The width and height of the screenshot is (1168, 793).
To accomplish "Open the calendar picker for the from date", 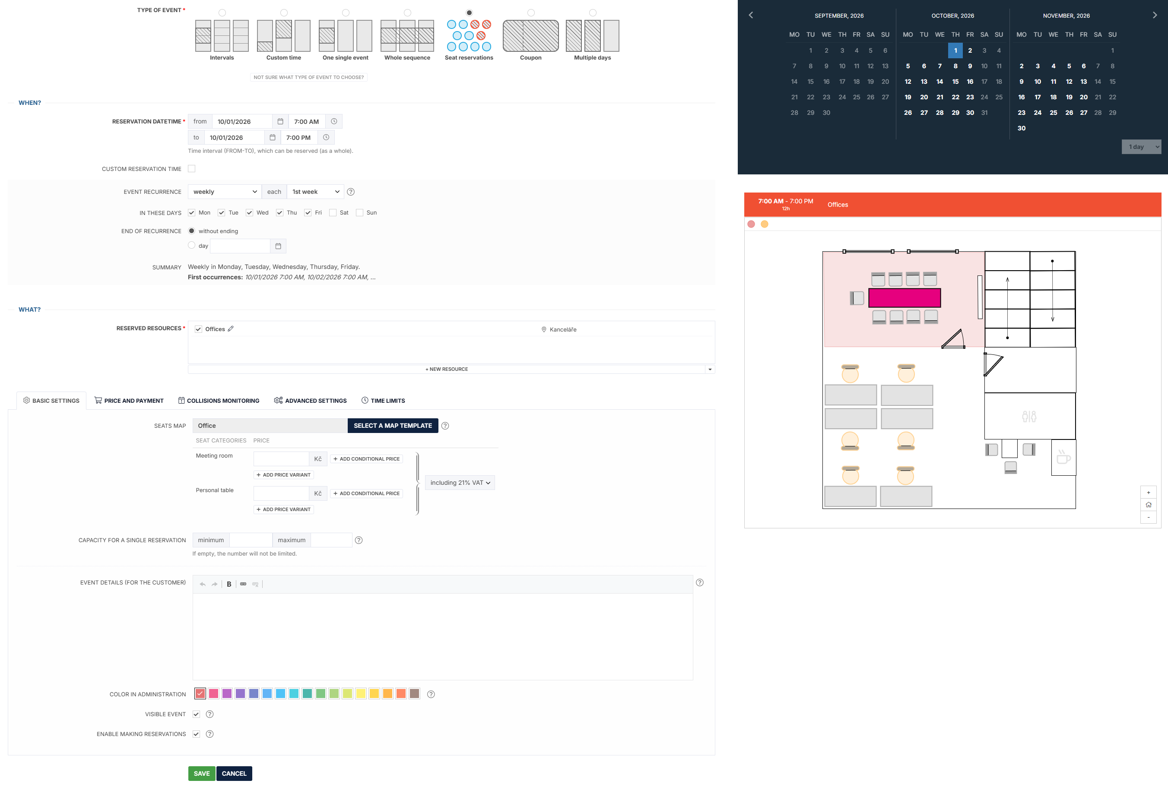I will pos(280,122).
